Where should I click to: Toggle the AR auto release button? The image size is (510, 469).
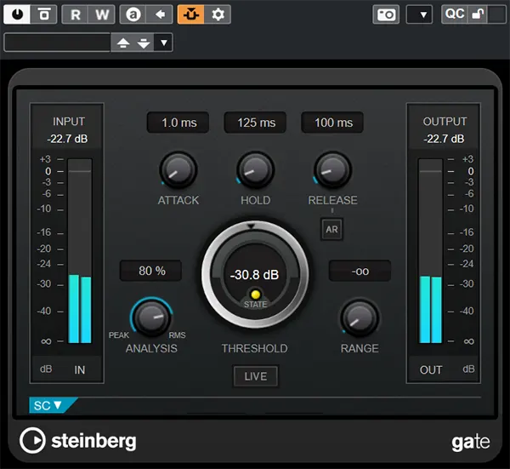pyautogui.click(x=331, y=229)
